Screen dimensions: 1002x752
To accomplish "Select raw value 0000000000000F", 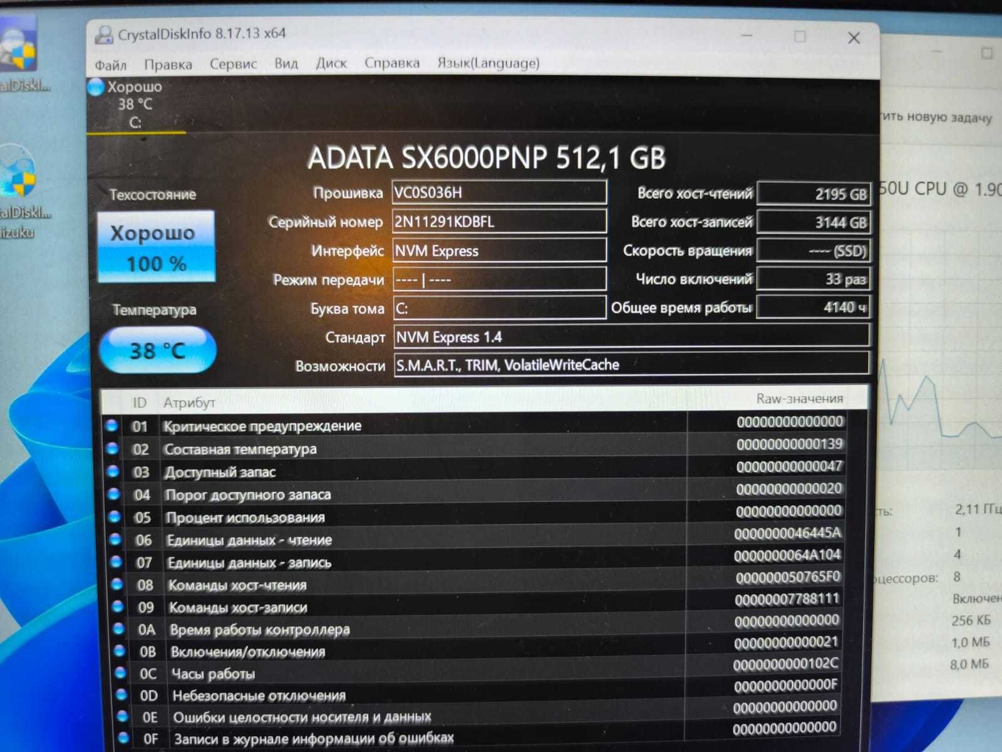I will [x=785, y=686].
